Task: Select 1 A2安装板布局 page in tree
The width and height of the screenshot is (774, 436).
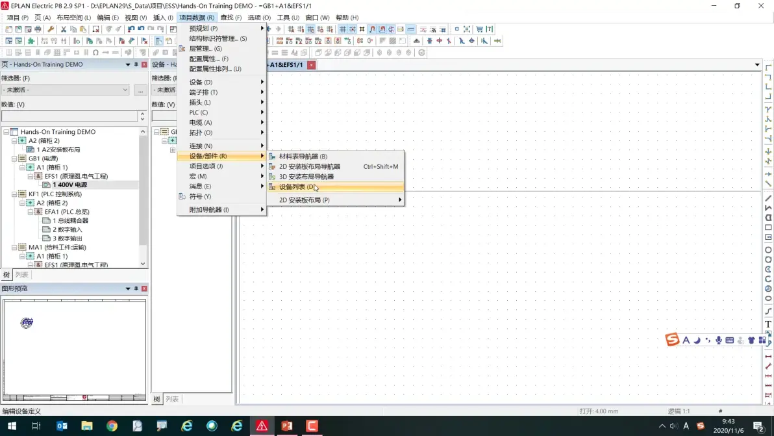Action: point(58,149)
